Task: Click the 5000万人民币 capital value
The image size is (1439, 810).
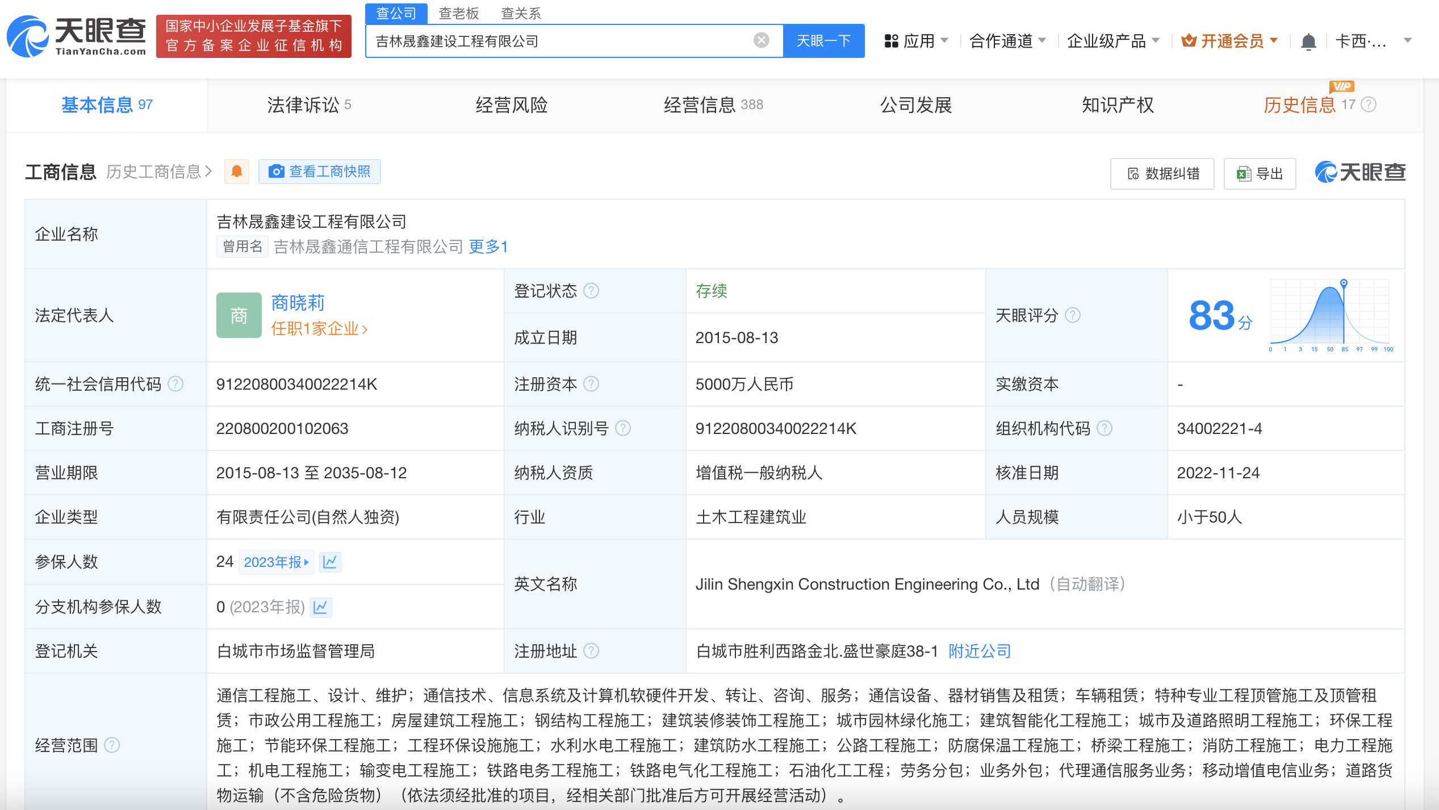Action: [x=744, y=384]
